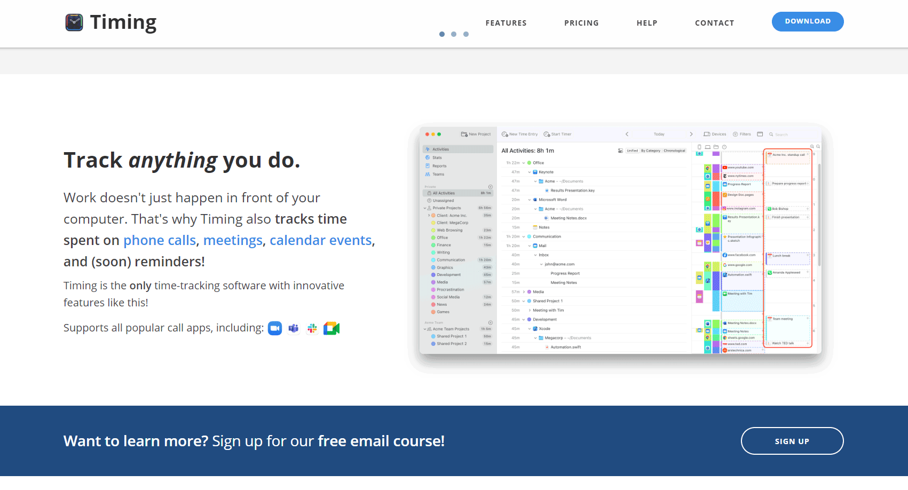Open the HELP navigation item
This screenshot has height=490, width=908.
point(647,23)
